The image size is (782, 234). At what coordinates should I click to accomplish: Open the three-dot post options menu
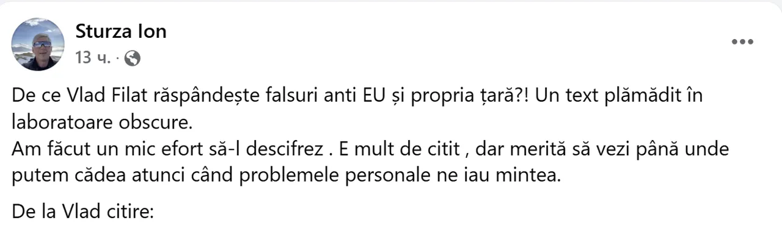(x=742, y=42)
